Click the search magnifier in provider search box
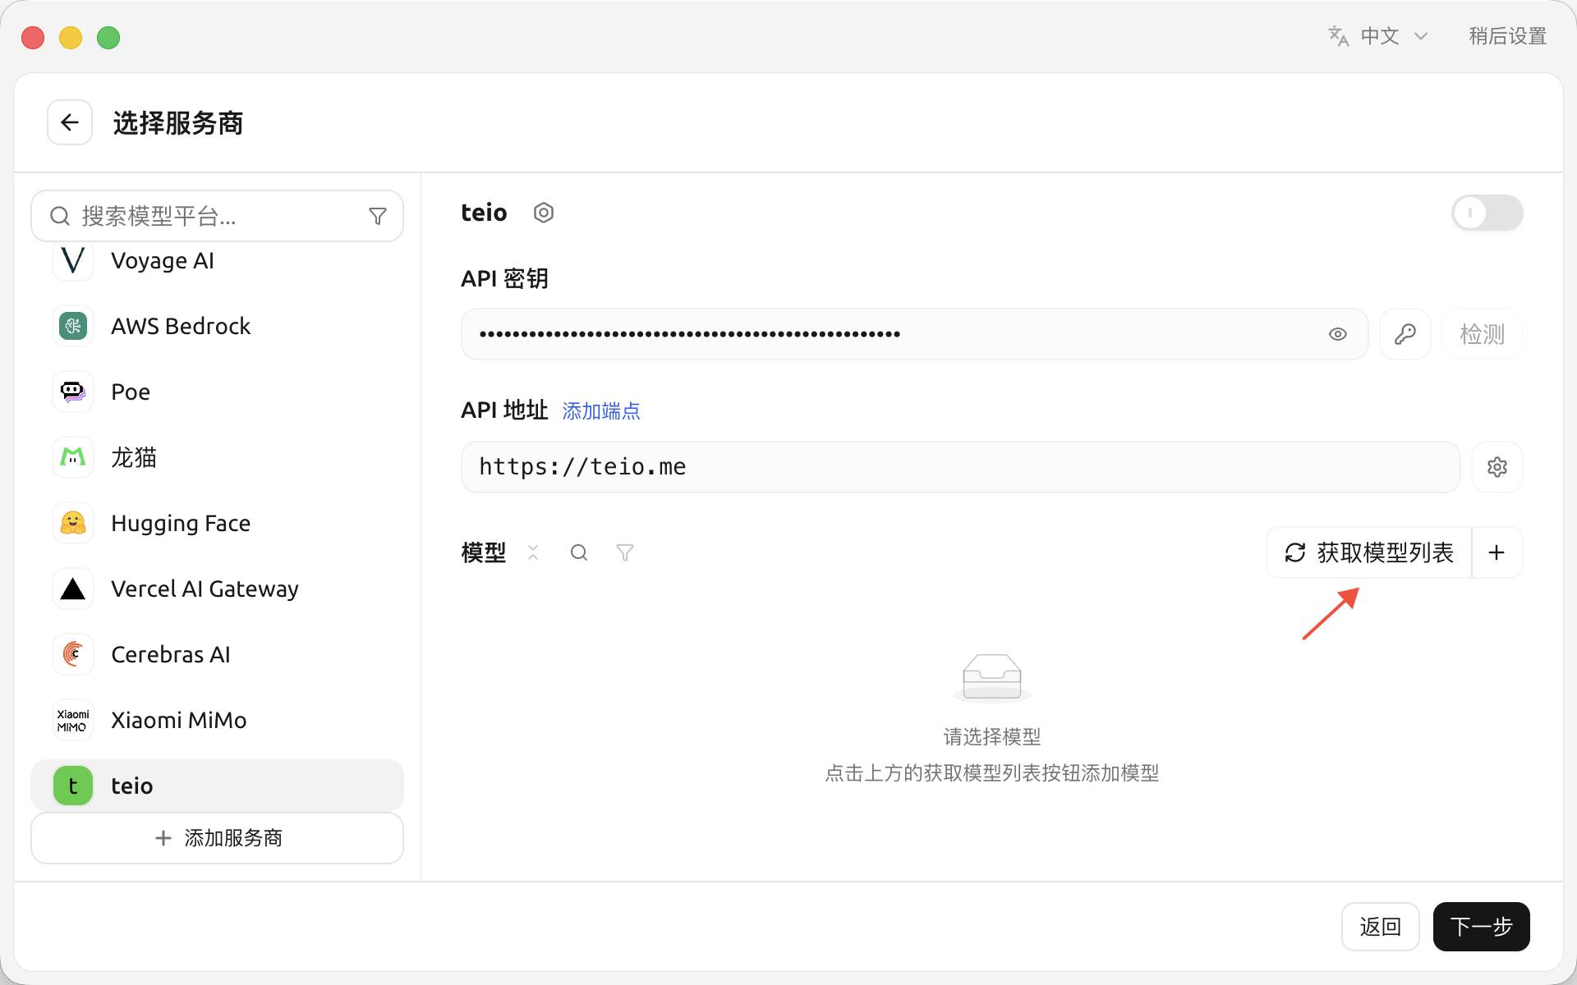Image resolution: width=1577 pixels, height=985 pixels. point(60,216)
